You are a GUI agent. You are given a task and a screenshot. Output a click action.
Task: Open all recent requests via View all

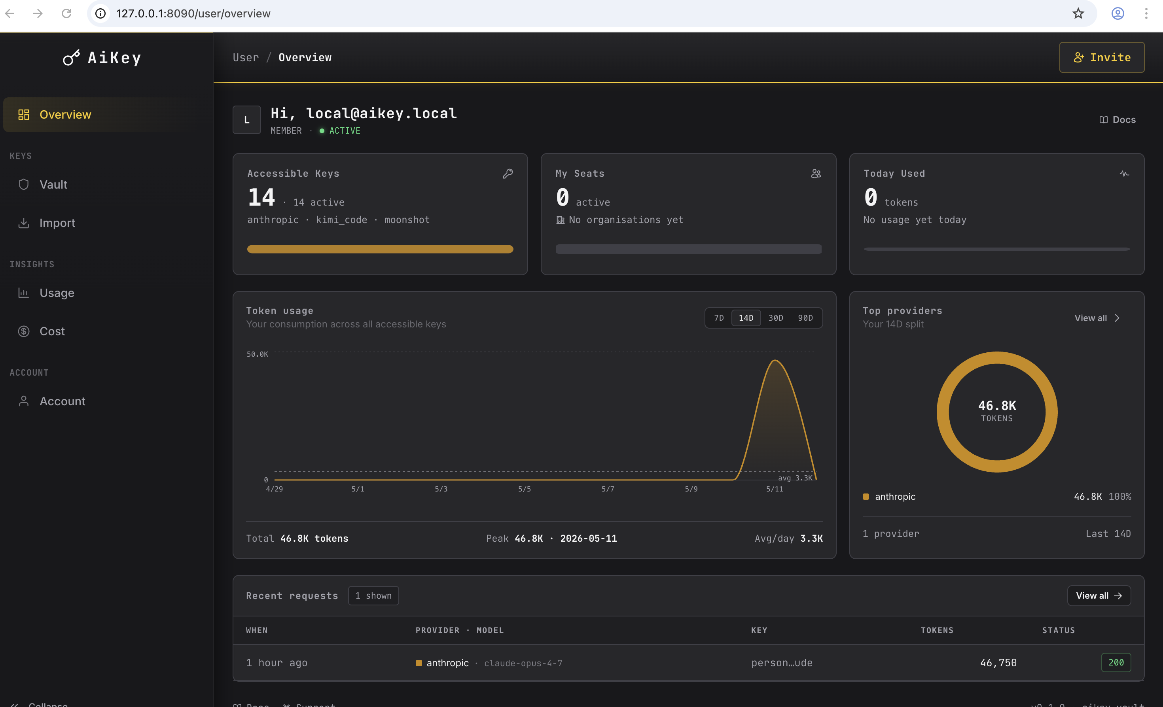click(x=1099, y=596)
